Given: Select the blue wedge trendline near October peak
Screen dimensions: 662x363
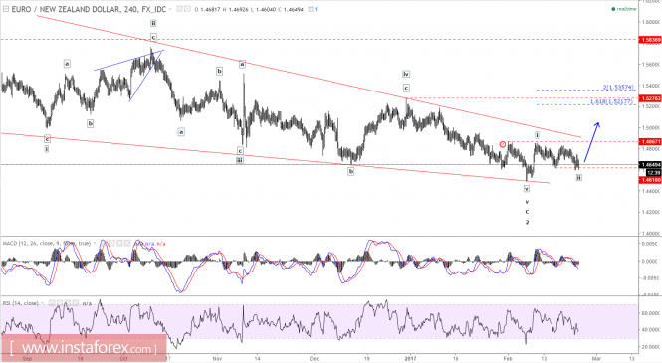Looking at the screenshot, I should tap(128, 60).
